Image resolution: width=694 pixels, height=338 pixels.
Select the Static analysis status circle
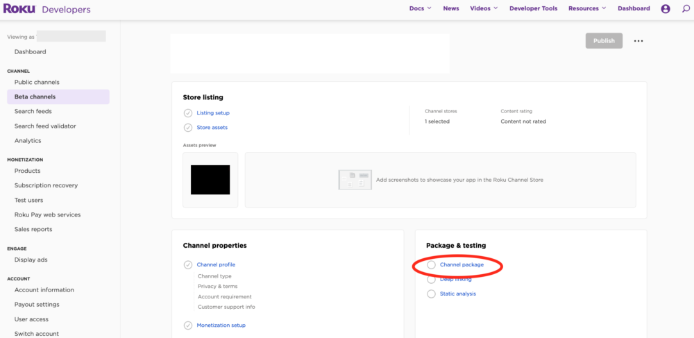(432, 294)
